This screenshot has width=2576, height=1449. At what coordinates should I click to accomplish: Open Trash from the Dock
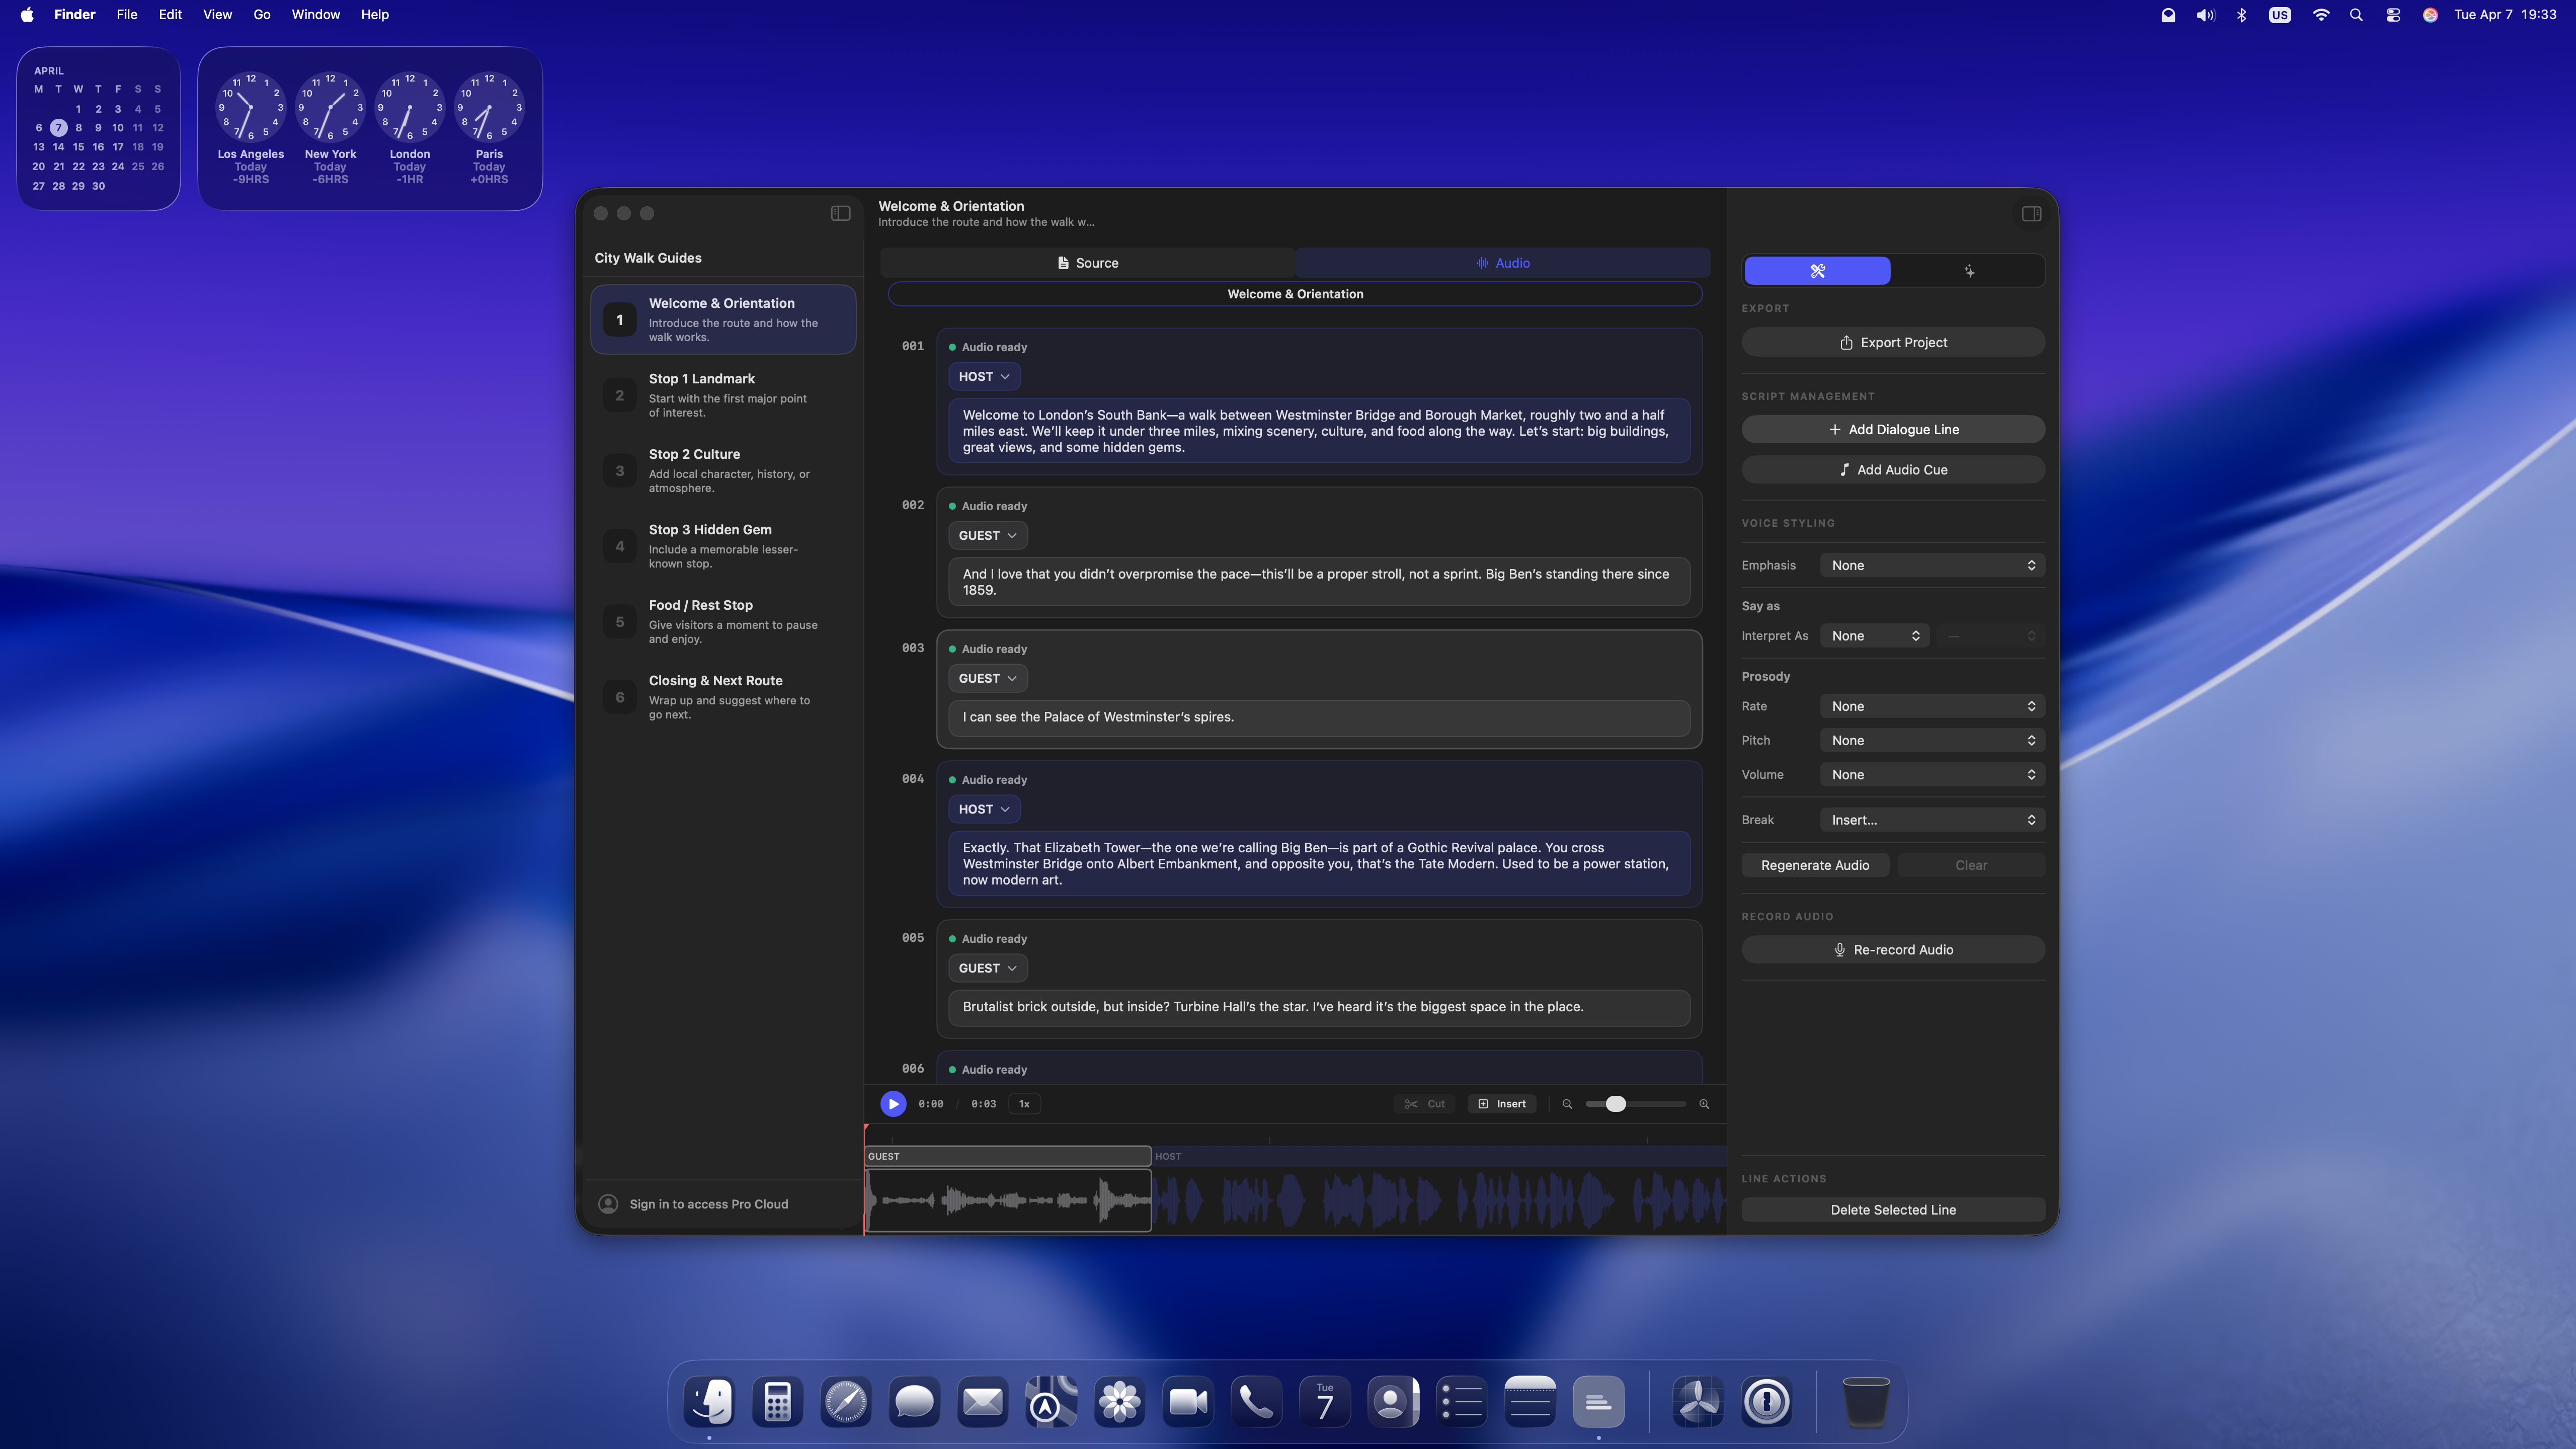(1865, 1401)
